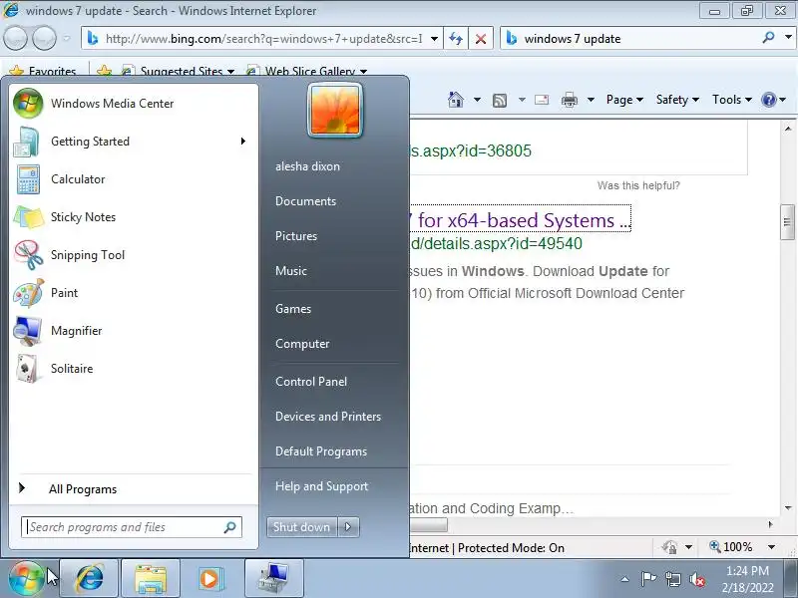Screen dimensions: 798x598
Task: Open the Safety menu
Action: (677, 100)
